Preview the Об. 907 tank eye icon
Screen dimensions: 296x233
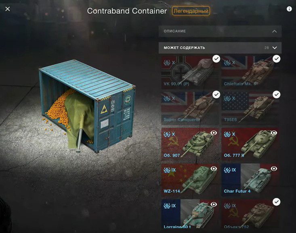pyautogui.click(x=214, y=133)
